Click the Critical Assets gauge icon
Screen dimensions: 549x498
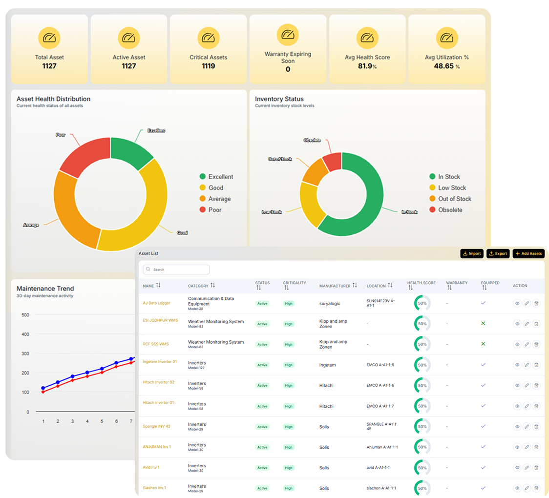pos(209,38)
